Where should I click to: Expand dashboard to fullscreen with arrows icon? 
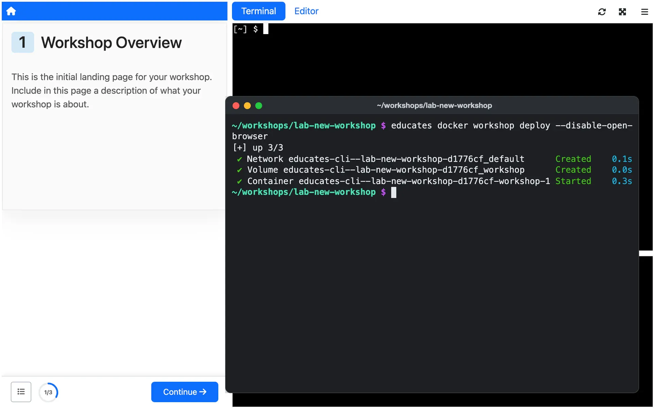tap(622, 12)
